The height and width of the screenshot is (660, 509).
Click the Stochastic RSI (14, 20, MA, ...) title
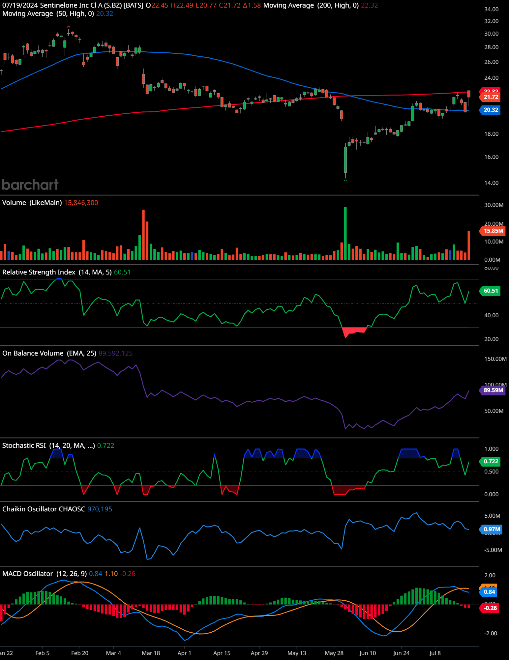coord(48,445)
